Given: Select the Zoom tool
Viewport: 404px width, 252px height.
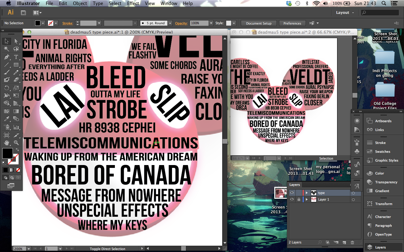Looking at the screenshot, I should 16,143.
